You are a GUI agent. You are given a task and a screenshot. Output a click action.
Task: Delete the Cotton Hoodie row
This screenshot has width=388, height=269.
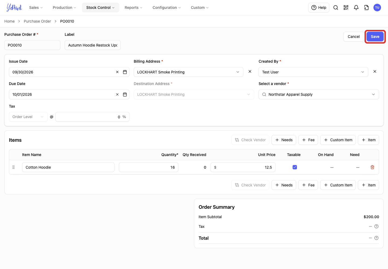pyautogui.click(x=372, y=167)
